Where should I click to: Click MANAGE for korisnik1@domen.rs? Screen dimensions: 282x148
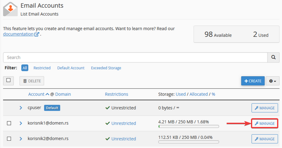click(x=265, y=123)
